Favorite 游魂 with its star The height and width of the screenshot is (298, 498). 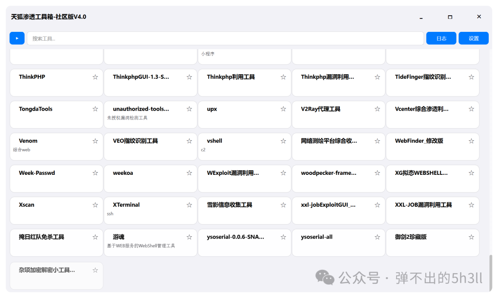[x=190, y=237]
